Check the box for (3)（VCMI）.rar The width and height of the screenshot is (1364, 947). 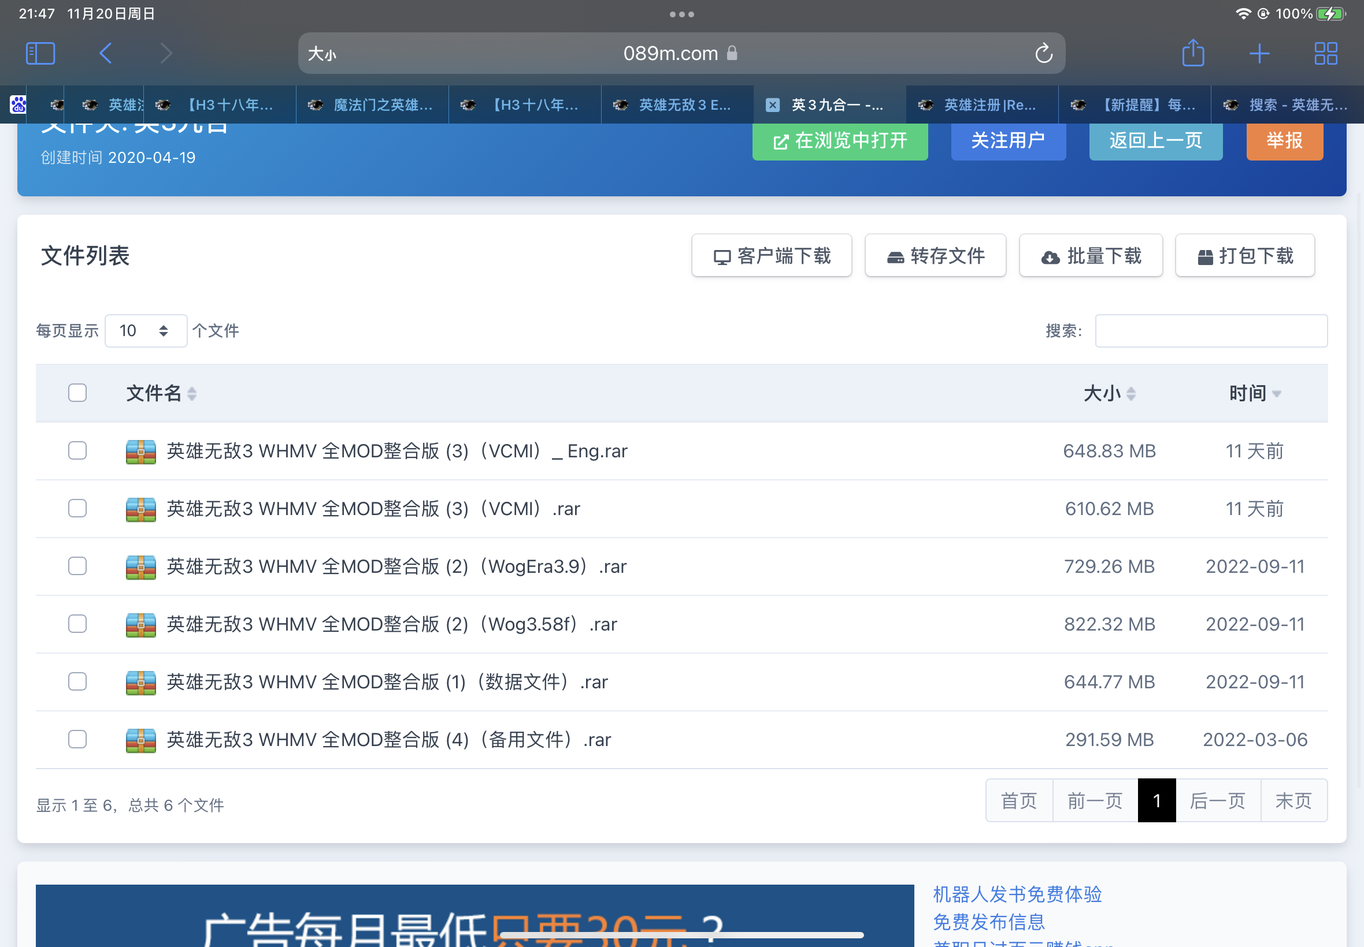pos(77,508)
